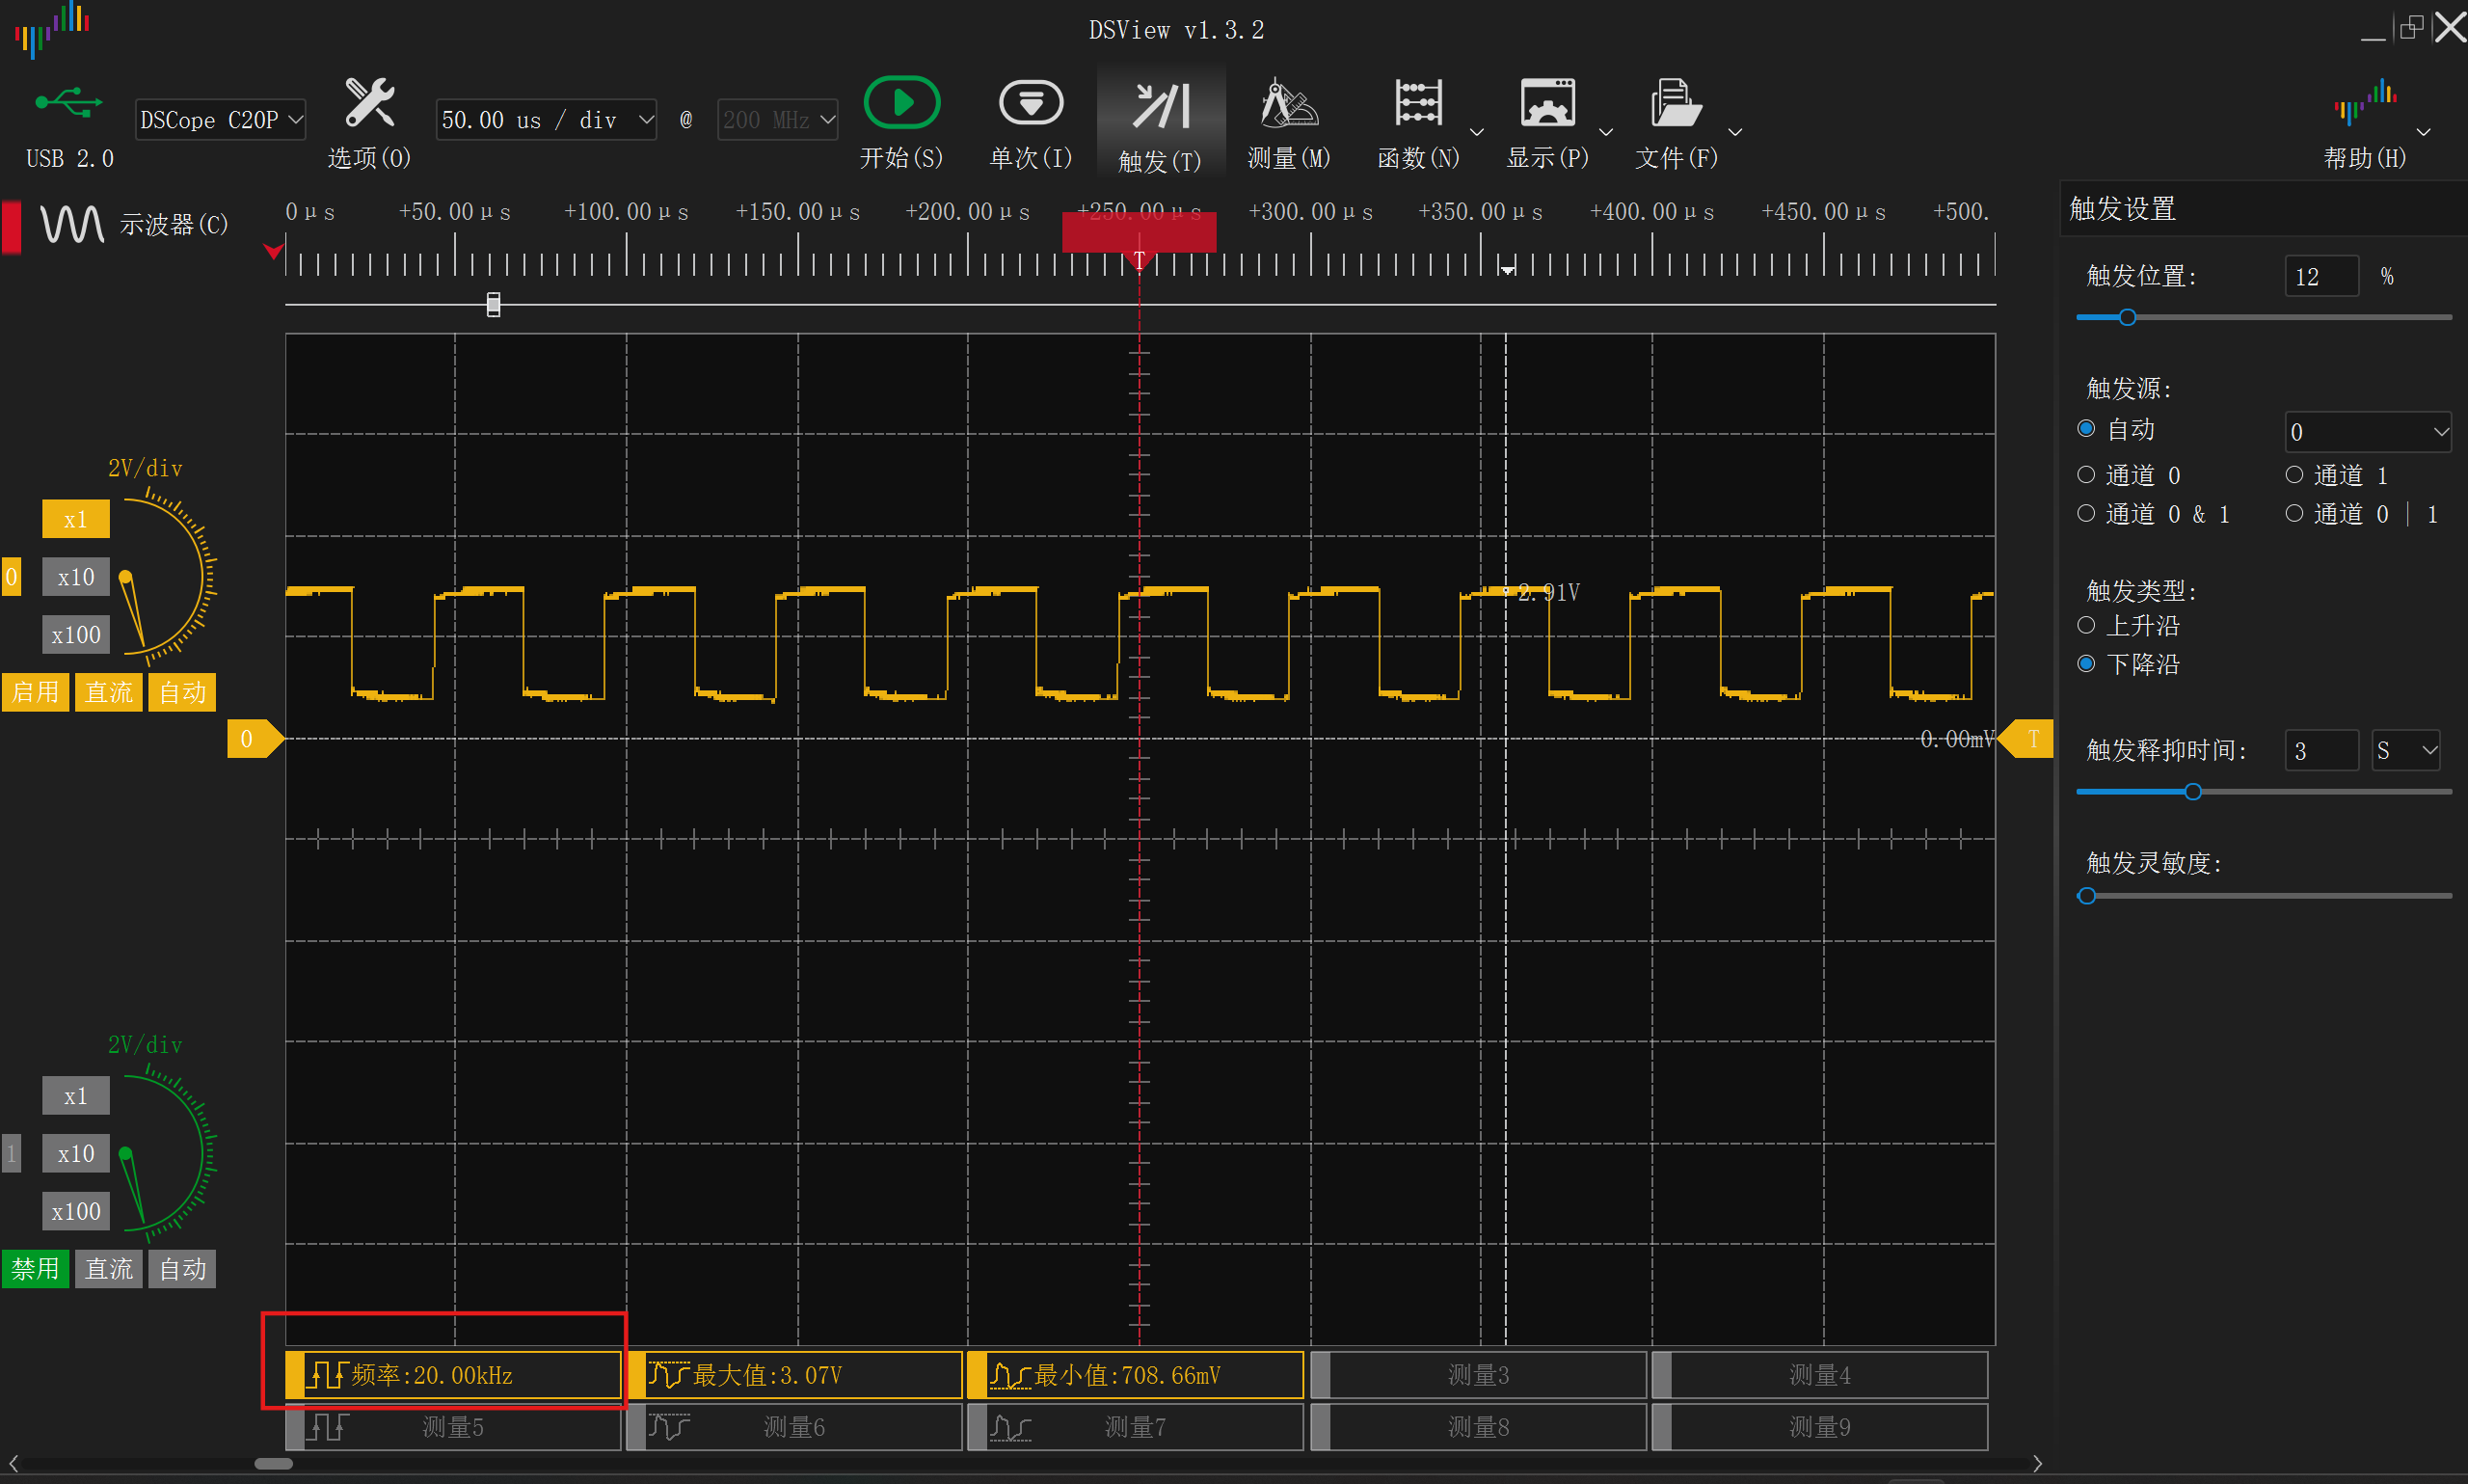Select trigger source 通道 1 radio
Image resolution: width=2468 pixels, height=1484 pixels.
click(x=2294, y=475)
